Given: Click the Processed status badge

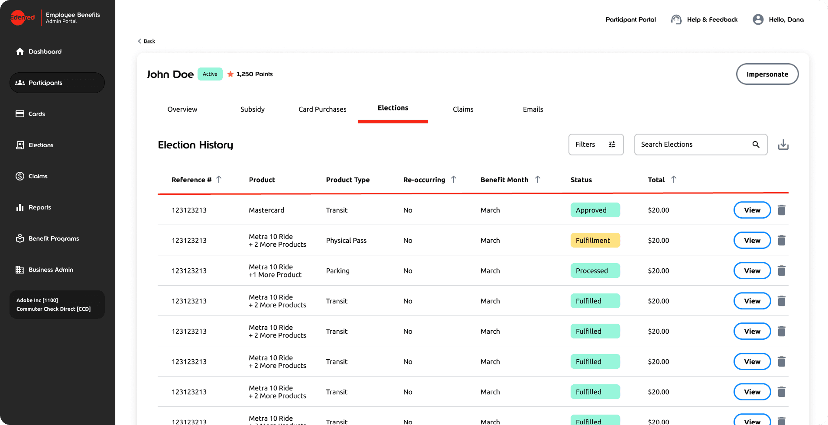Looking at the screenshot, I should [x=595, y=270].
